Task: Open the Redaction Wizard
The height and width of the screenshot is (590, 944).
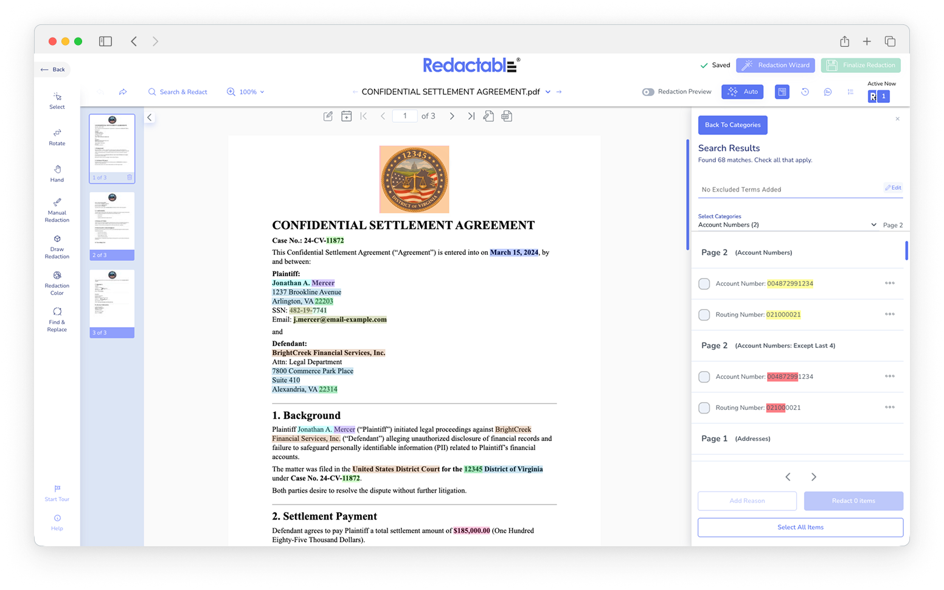Action: coord(776,65)
